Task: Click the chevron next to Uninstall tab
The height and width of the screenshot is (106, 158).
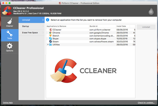Action: (43, 20)
